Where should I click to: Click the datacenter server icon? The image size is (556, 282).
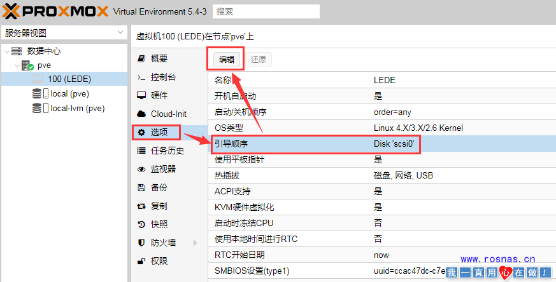pos(17,51)
